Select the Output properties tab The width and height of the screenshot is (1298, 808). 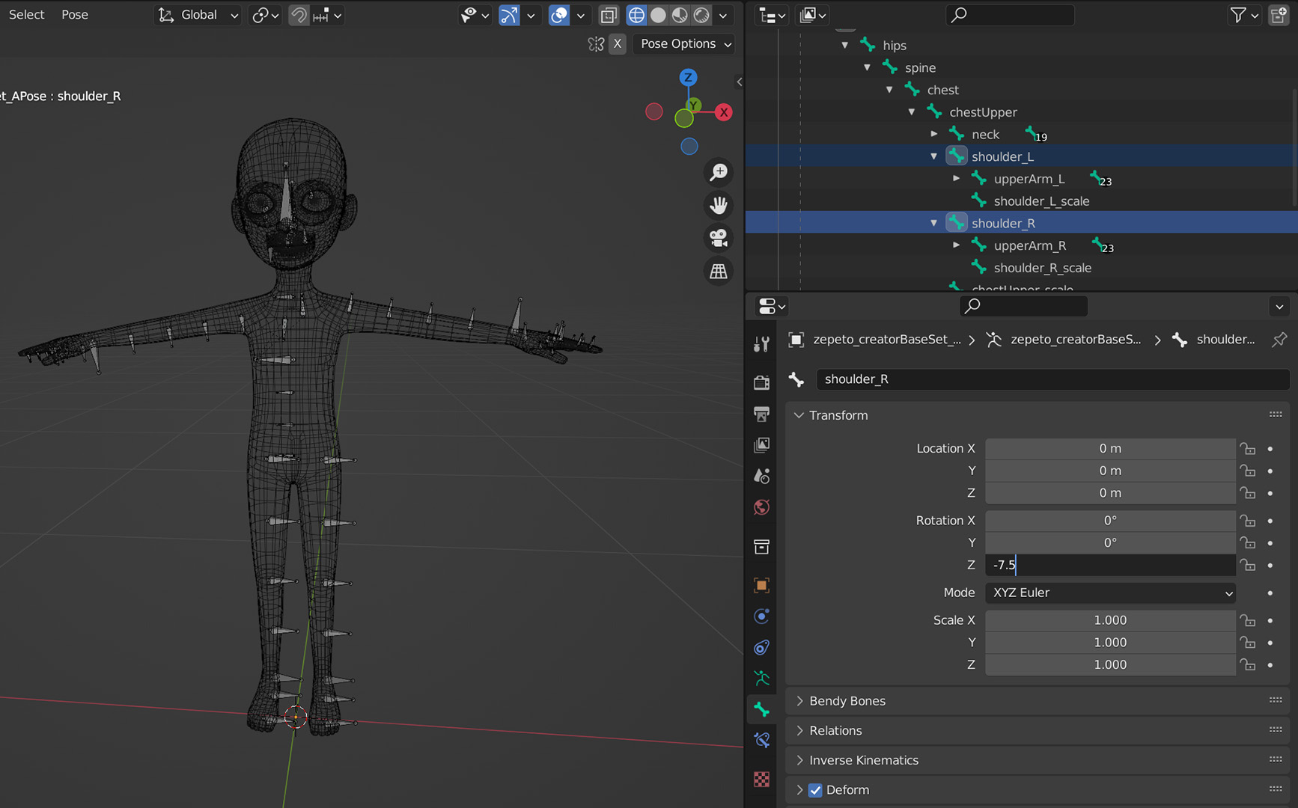[x=761, y=414]
